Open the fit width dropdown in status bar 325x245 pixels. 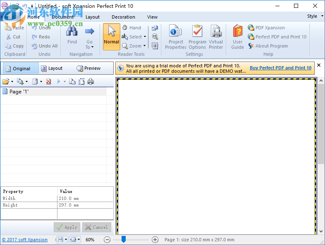pyautogui.click(x=79, y=240)
